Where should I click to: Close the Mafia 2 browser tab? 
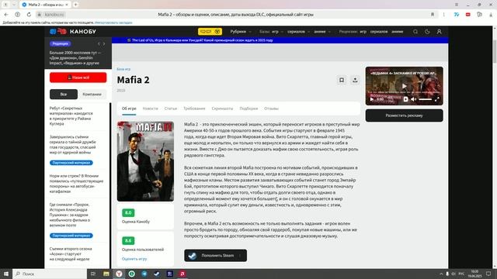(67, 5)
